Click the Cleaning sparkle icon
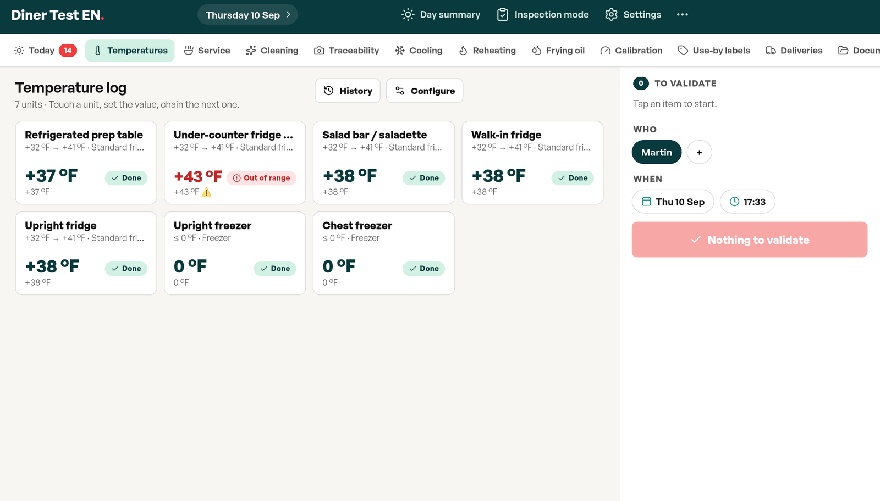 pos(251,51)
